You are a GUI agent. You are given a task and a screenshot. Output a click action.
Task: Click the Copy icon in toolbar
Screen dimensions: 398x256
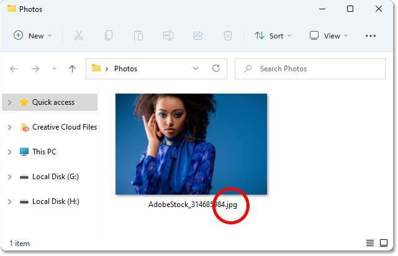(x=109, y=36)
